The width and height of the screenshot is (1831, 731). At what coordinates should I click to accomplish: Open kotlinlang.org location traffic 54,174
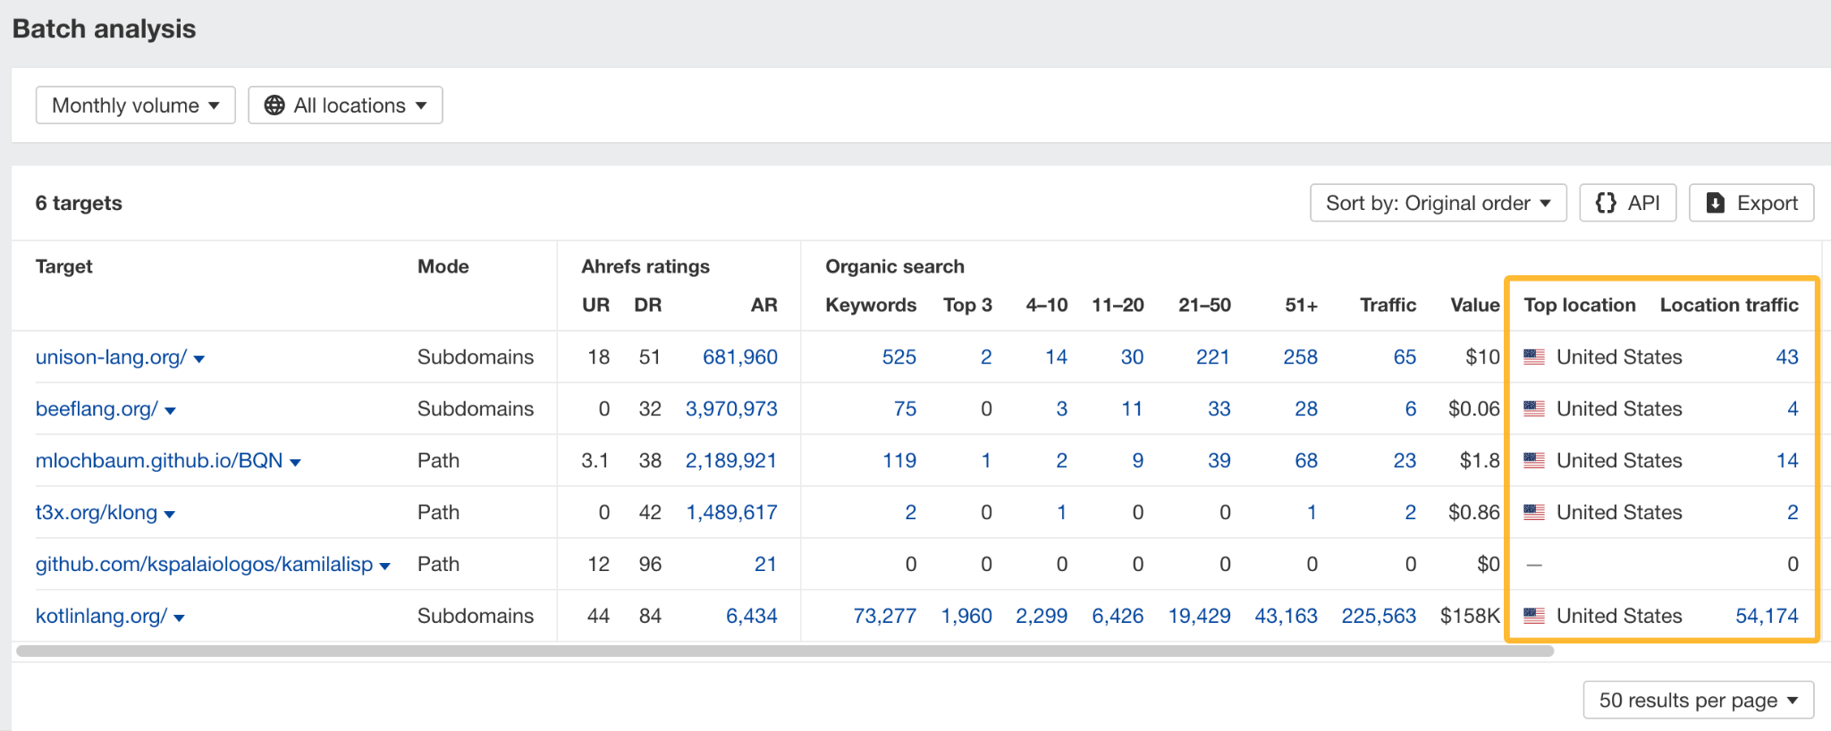pos(1766,616)
